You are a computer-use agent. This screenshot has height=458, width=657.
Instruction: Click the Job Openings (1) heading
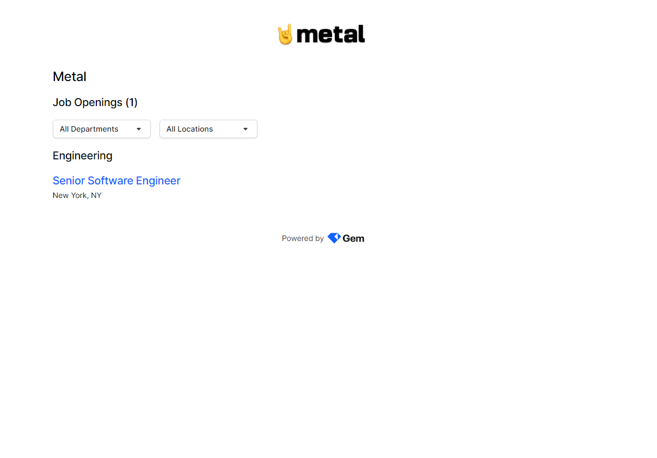(95, 102)
